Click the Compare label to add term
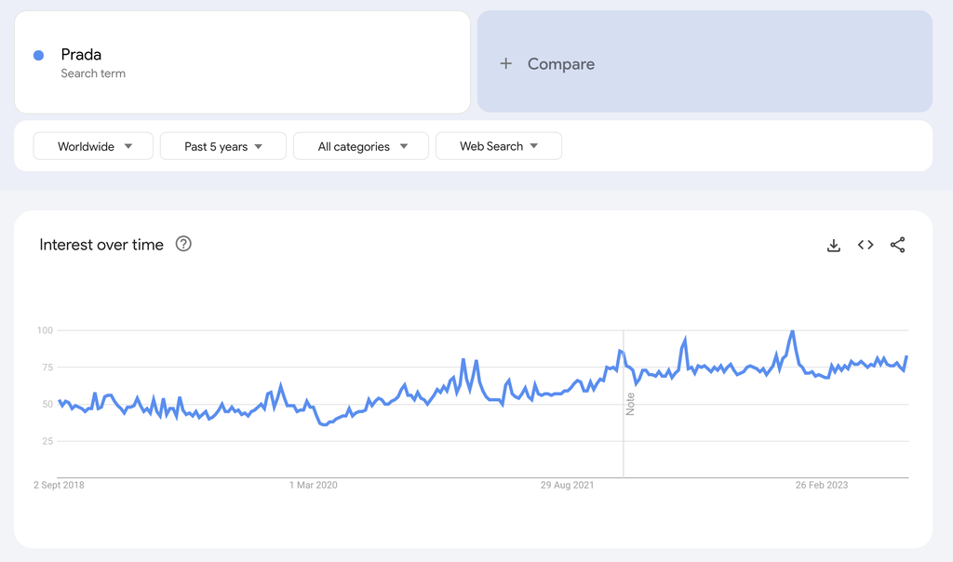The width and height of the screenshot is (953, 562). pyautogui.click(x=560, y=63)
